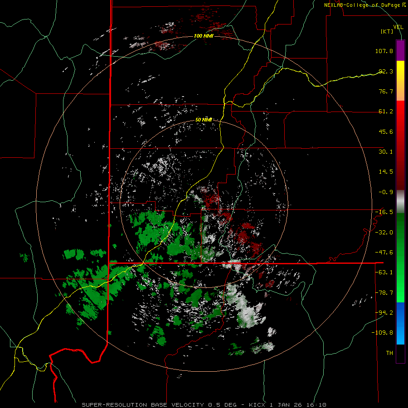Click the purple segment of velocity color bar
Image resolution: width=408 pixels, height=408 pixels.
400,50
